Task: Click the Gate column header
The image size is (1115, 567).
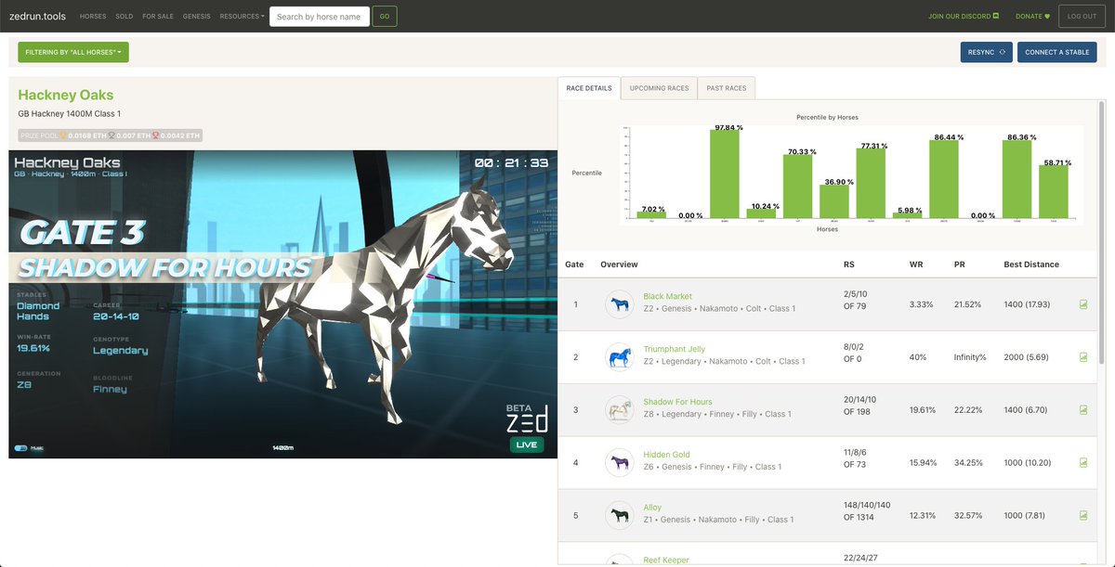Action: click(x=574, y=264)
